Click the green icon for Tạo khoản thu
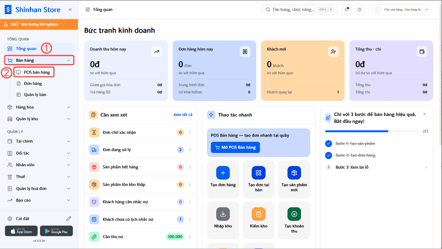 pos(294,214)
